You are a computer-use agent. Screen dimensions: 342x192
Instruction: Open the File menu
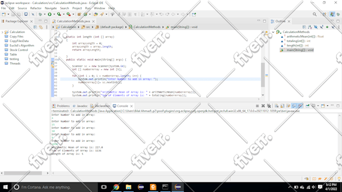point(4,8)
